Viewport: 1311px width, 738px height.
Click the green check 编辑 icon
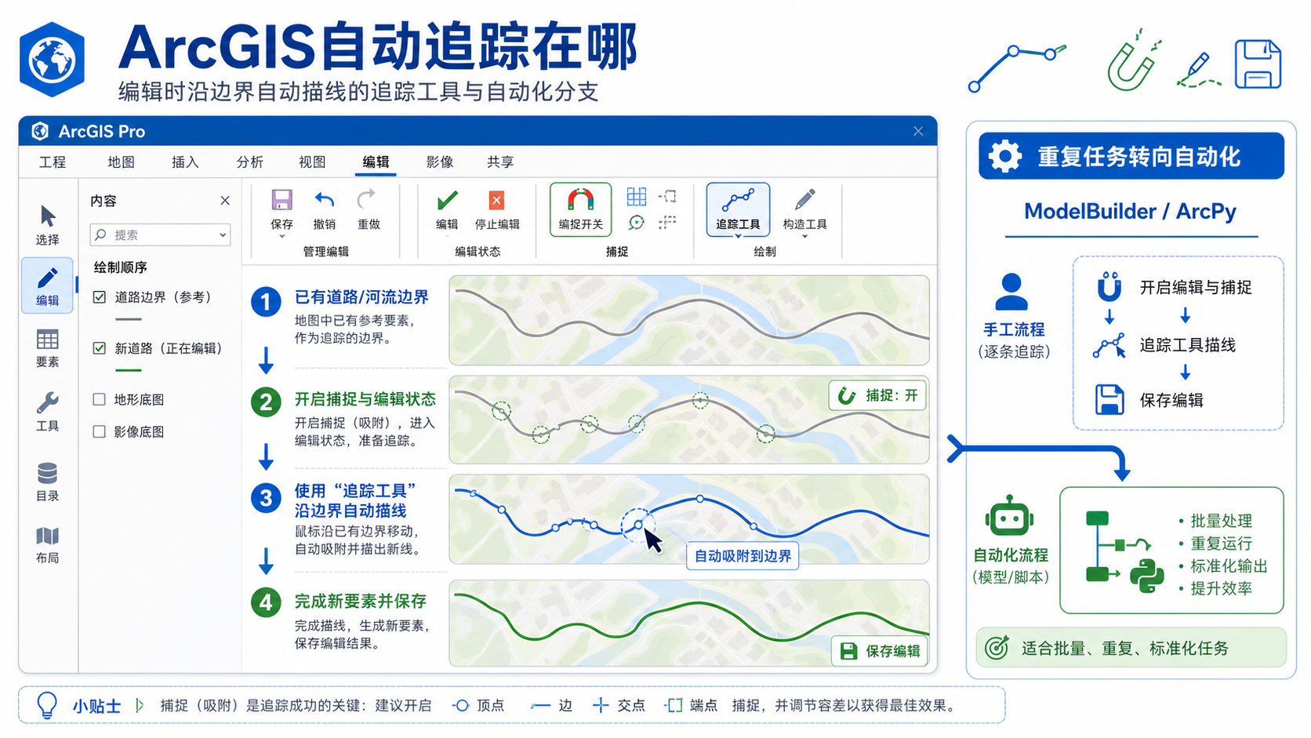coord(447,200)
